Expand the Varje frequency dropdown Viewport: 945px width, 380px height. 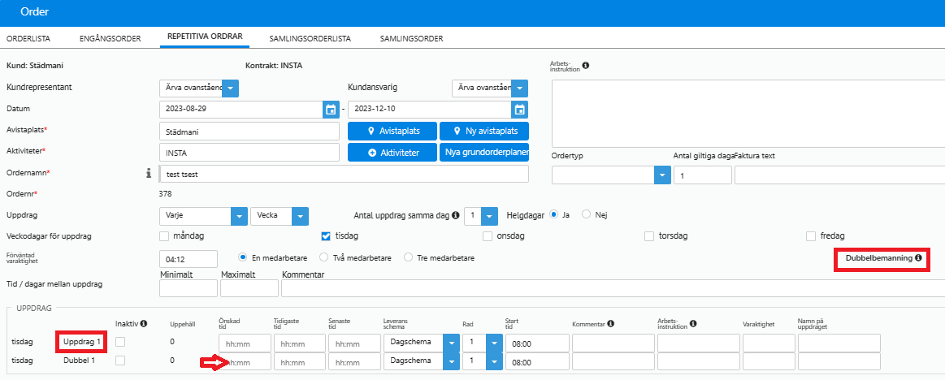tap(239, 216)
